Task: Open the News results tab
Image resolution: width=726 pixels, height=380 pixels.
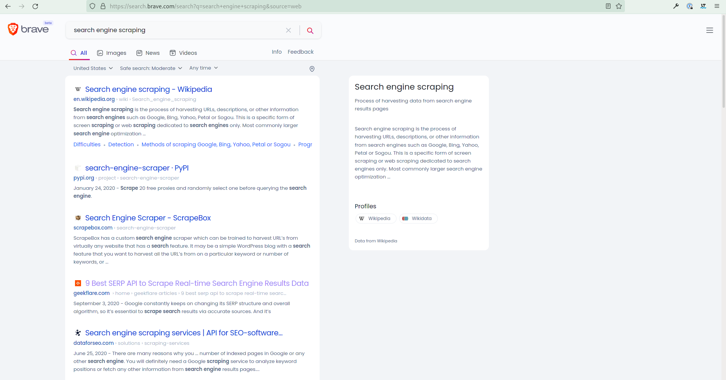Action: click(148, 53)
